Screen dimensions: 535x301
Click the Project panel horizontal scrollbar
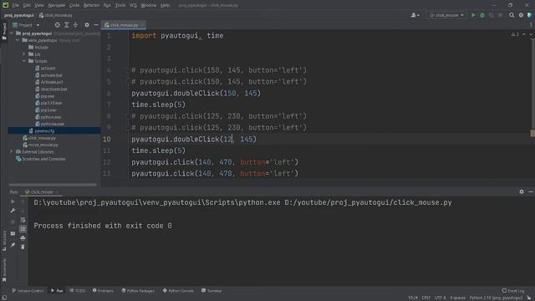53,185
